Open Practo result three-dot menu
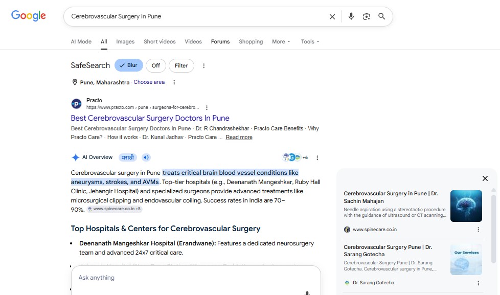 pos(207,107)
